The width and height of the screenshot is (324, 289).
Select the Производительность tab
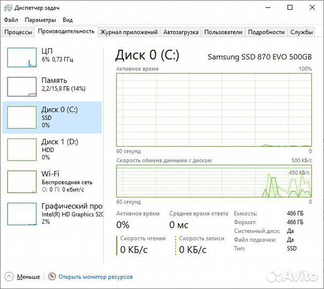[66, 32]
